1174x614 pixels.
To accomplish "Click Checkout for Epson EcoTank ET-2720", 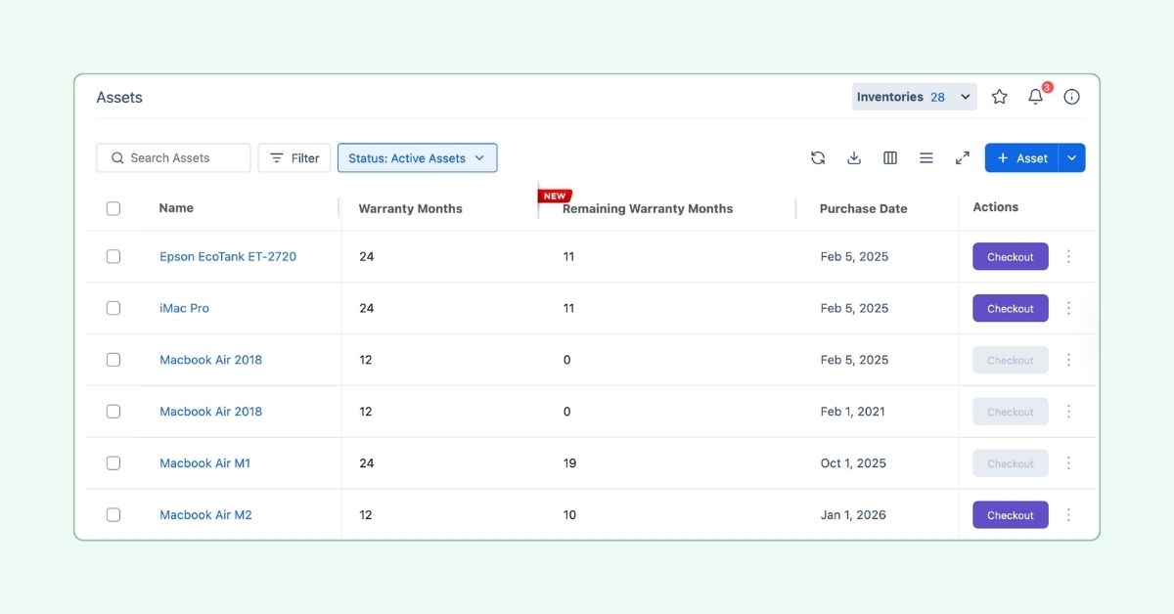I will (x=1010, y=257).
